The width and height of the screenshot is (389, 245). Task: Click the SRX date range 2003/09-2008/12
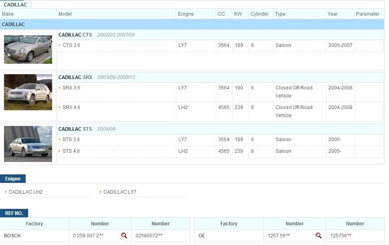116,77
